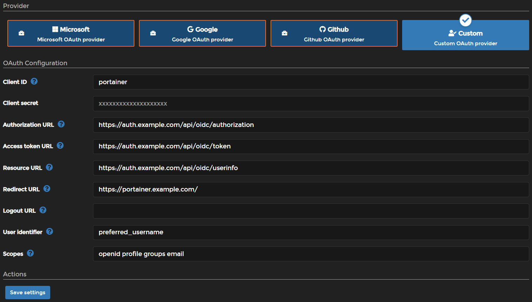Click the empty Logout URL field
This screenshot has height=302, width=532.
point(311,211)
